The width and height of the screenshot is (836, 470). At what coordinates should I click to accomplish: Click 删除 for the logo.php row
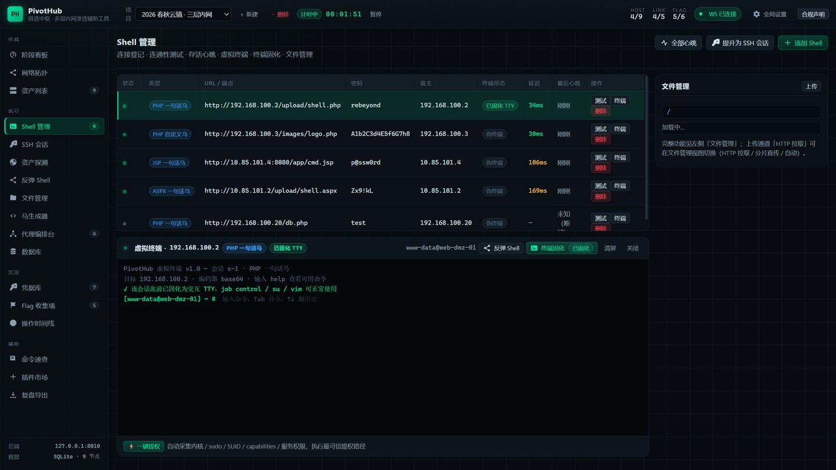click(x=600, y=139)
